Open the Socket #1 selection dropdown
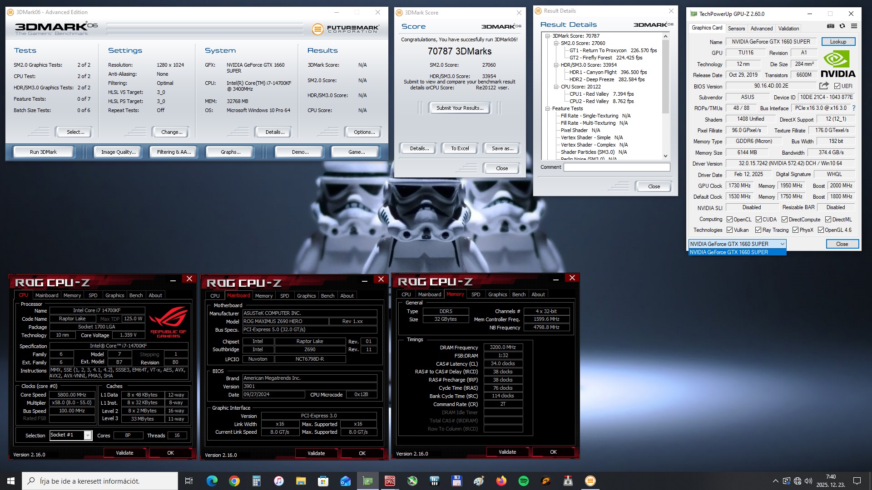872x490 pixels. point(88,436)
